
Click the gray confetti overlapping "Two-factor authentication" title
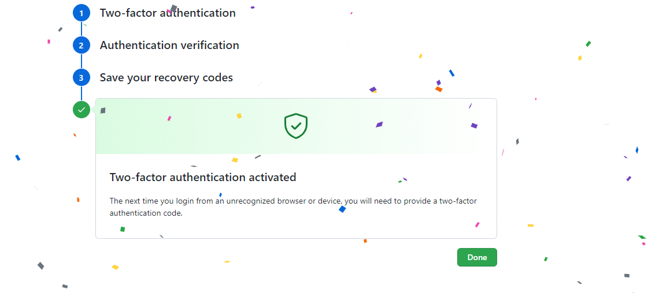coord(173,9)
